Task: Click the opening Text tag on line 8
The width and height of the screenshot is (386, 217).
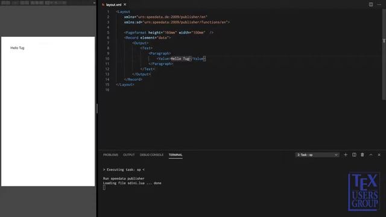Action: click(147, 48)
